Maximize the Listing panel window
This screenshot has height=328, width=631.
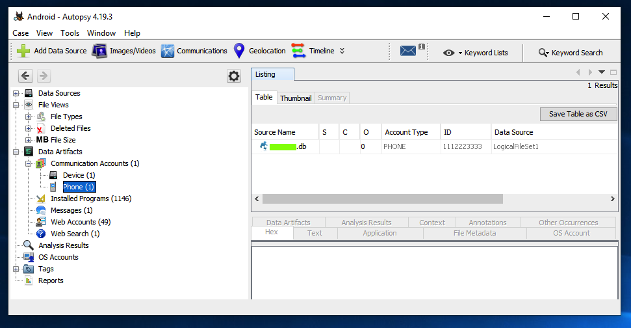pos(613,72)
